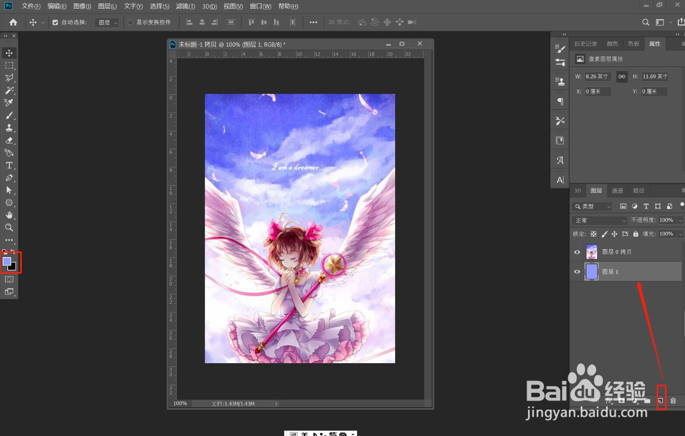685x436 pixels.
Task: Align left edges icon in options bar
Action: (x=190, y=22)
